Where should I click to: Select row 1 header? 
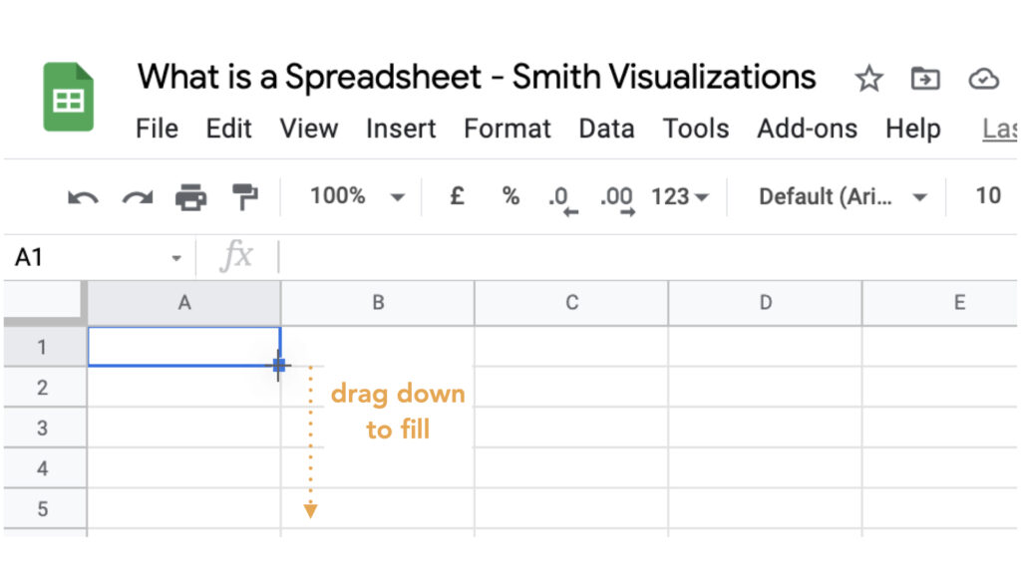click(44, 347)
